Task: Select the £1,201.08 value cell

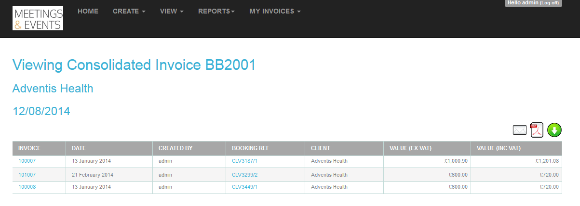Action: click(x=516, y=161)
